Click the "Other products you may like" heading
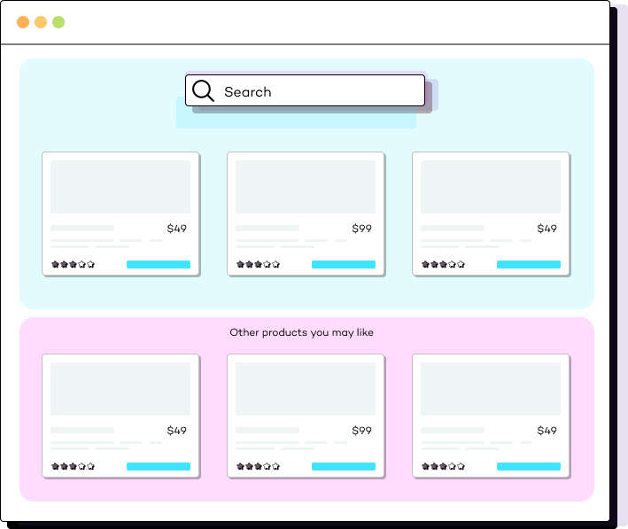 (301, 332)
